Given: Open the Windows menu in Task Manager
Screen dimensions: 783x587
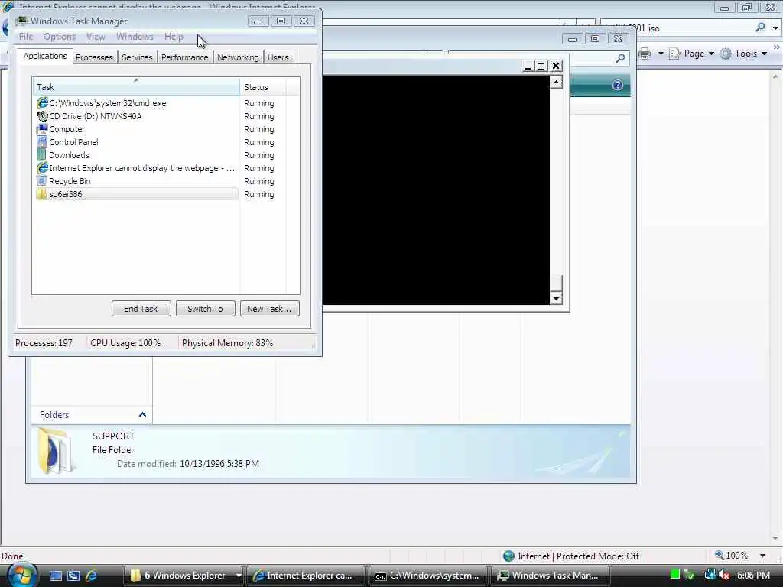Looking at the screenshot, I should coord(135,37).
